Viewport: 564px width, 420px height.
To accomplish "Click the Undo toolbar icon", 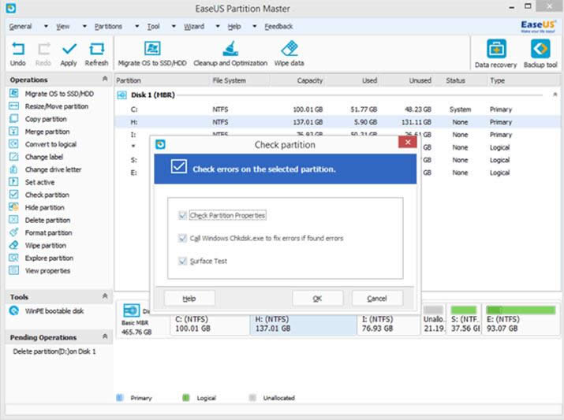I will coord(17,50).
